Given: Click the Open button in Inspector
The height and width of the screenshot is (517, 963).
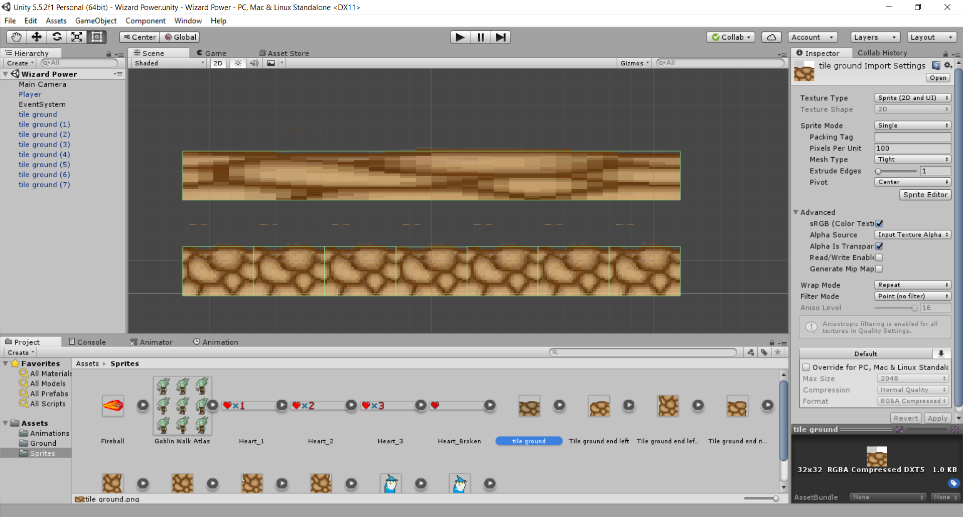Looking at the screenshot, I should pos(937,78).
